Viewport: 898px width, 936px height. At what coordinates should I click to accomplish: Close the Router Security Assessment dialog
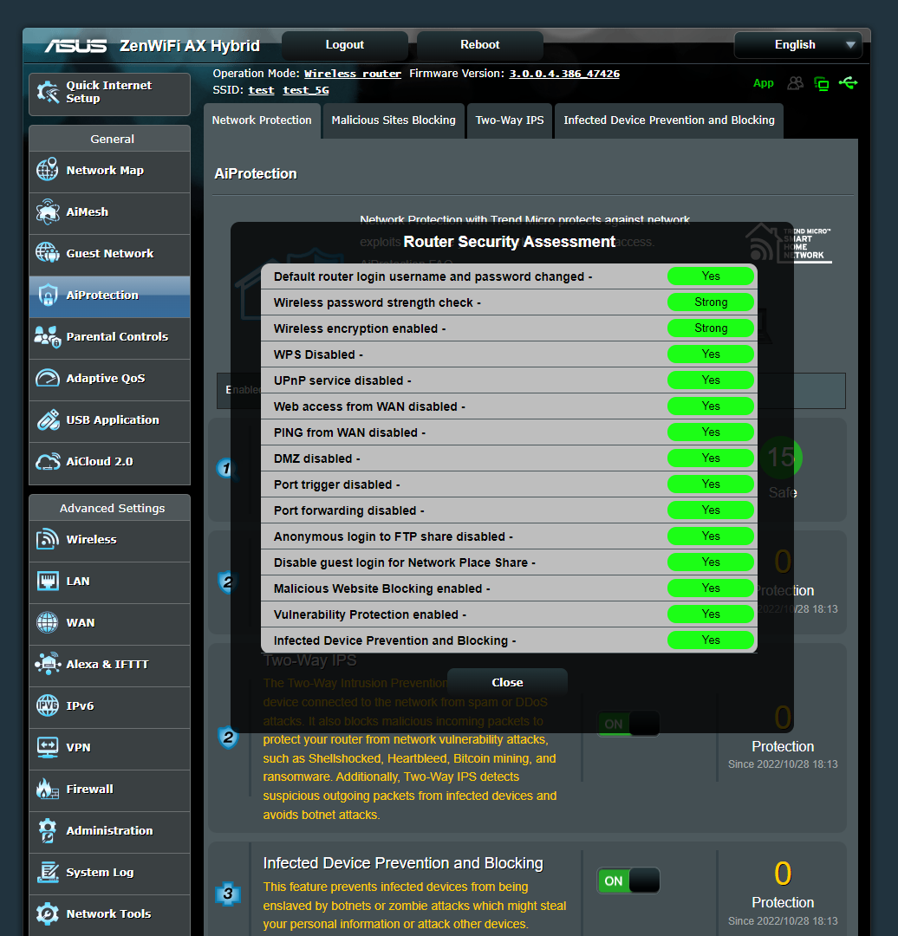coord(507,682)
